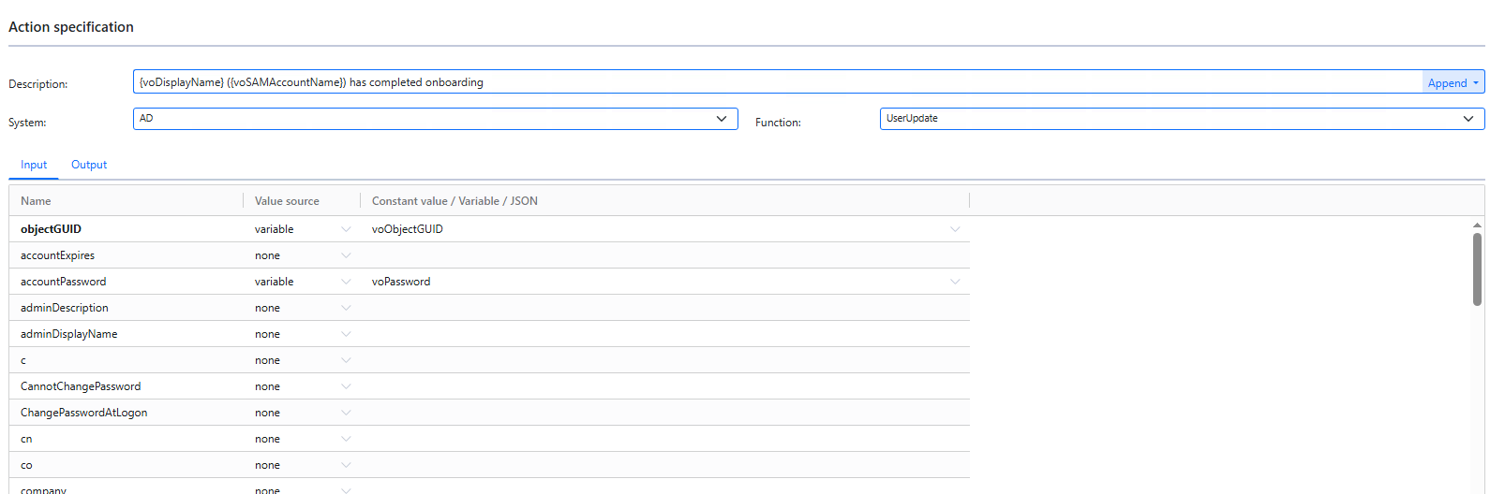
Task: Click the voObjectGUID variable value
Action: [x=408, y=229]
